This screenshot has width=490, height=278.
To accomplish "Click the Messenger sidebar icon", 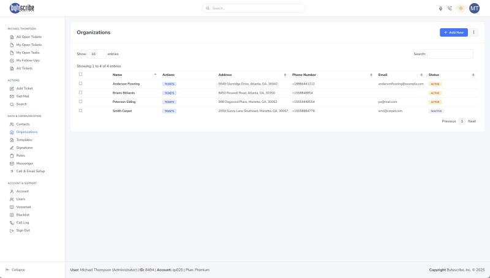I will tap(11, 163).
